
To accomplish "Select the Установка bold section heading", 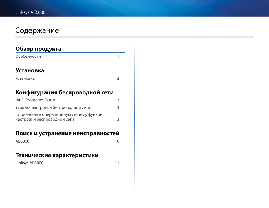I will (30, 70).
